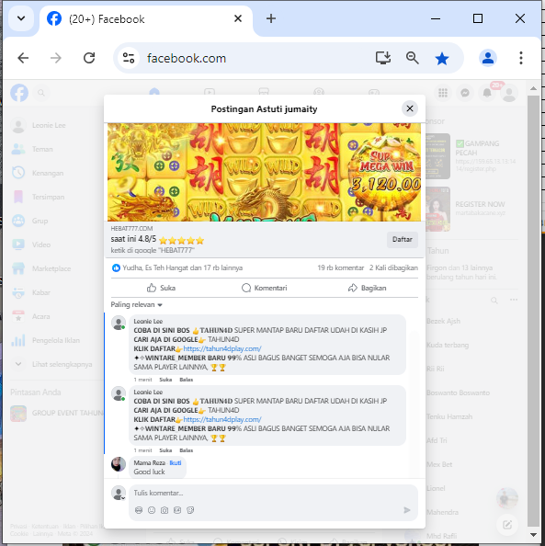Close the Postingan Astuti jumaity dialog
The height and width of the screenshot is (546, 545).
[410, 108]
